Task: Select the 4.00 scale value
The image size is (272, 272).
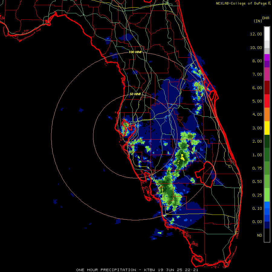Action: click(257, 115)
